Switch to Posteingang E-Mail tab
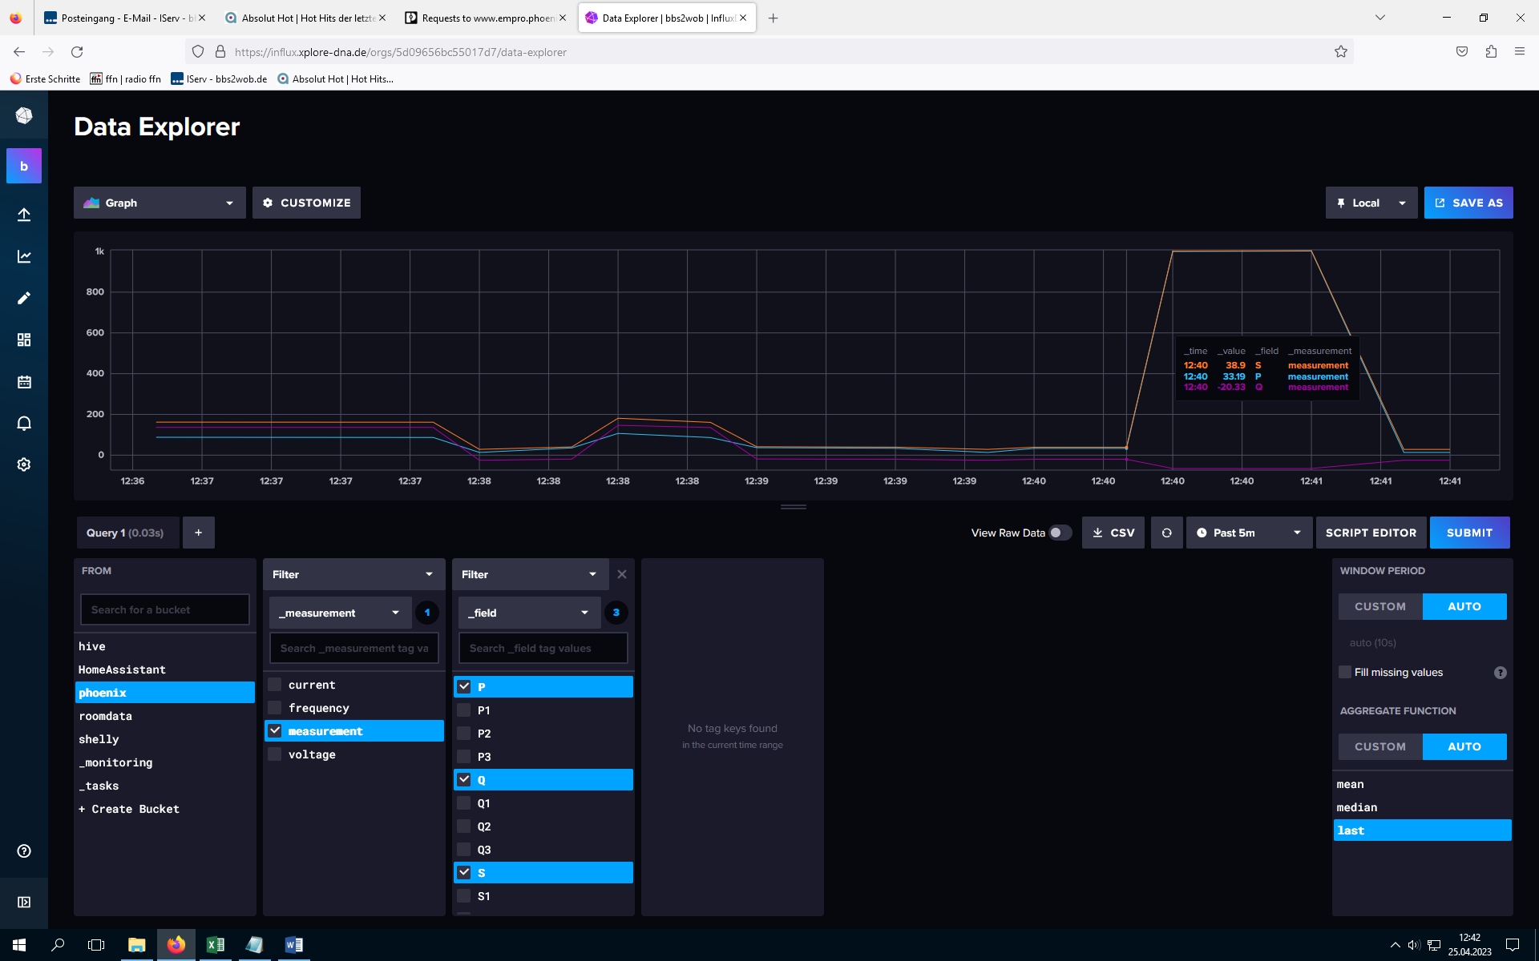Screen dimensions: 1539x961 [x=123, y=18]
